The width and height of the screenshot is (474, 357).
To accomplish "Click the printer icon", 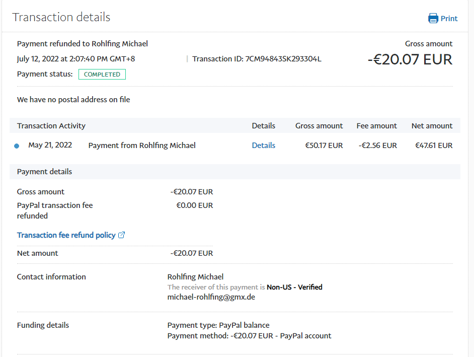I will pyautogui.click(x=433, y=19).
